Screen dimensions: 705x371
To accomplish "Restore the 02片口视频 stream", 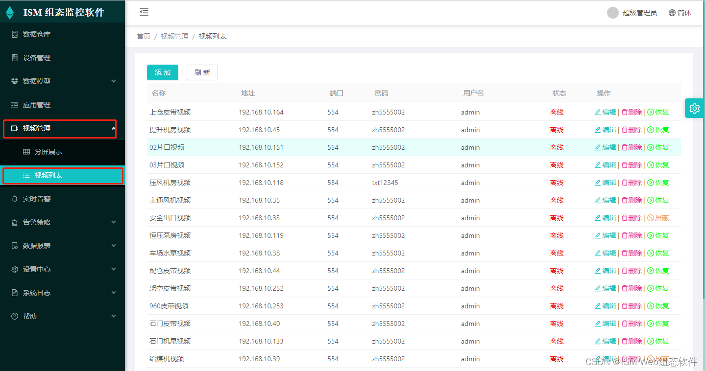I will 658,147.
